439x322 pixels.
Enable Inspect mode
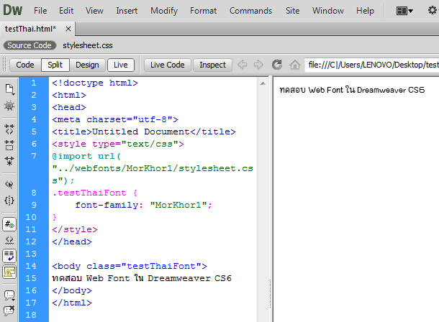[212, 65]
